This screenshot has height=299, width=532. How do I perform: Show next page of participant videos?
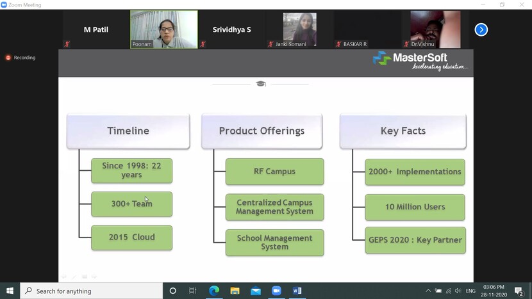(x=481, y=30)
